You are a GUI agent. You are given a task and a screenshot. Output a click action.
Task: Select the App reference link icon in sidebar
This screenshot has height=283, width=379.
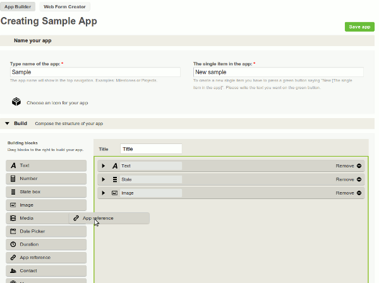(x=13, y=258)
